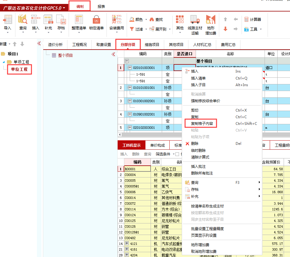Select the 单位工程 item in project tree
290x257 pixels.
tap(19, 69)
